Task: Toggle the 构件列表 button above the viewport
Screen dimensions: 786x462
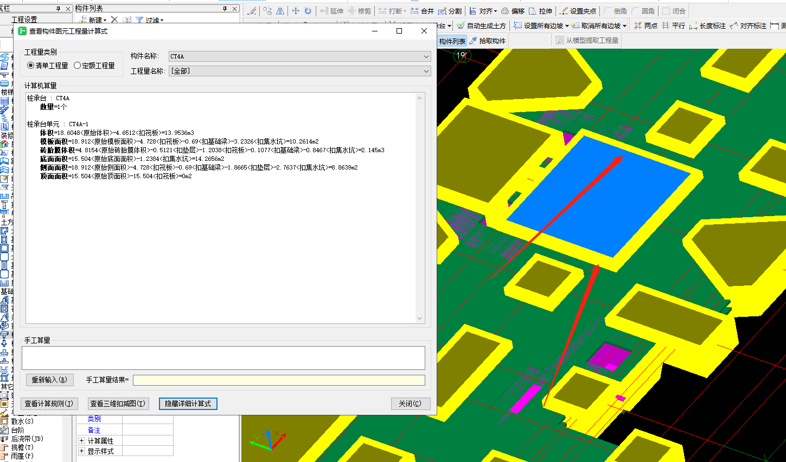Action: [x=452, y=41]
